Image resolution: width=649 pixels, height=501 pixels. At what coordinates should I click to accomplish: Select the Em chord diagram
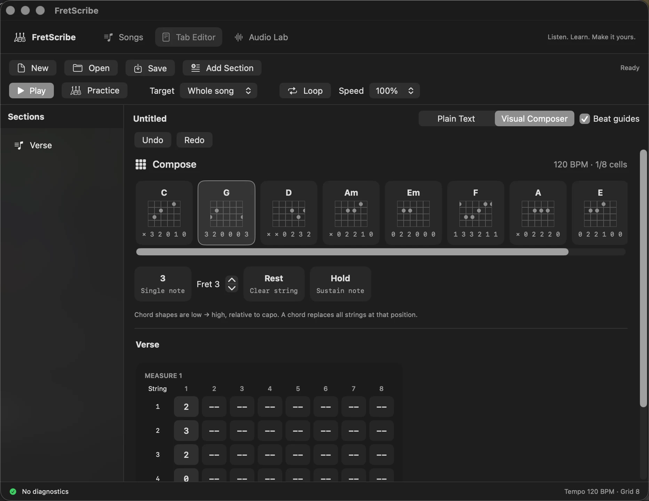[413, 213]
